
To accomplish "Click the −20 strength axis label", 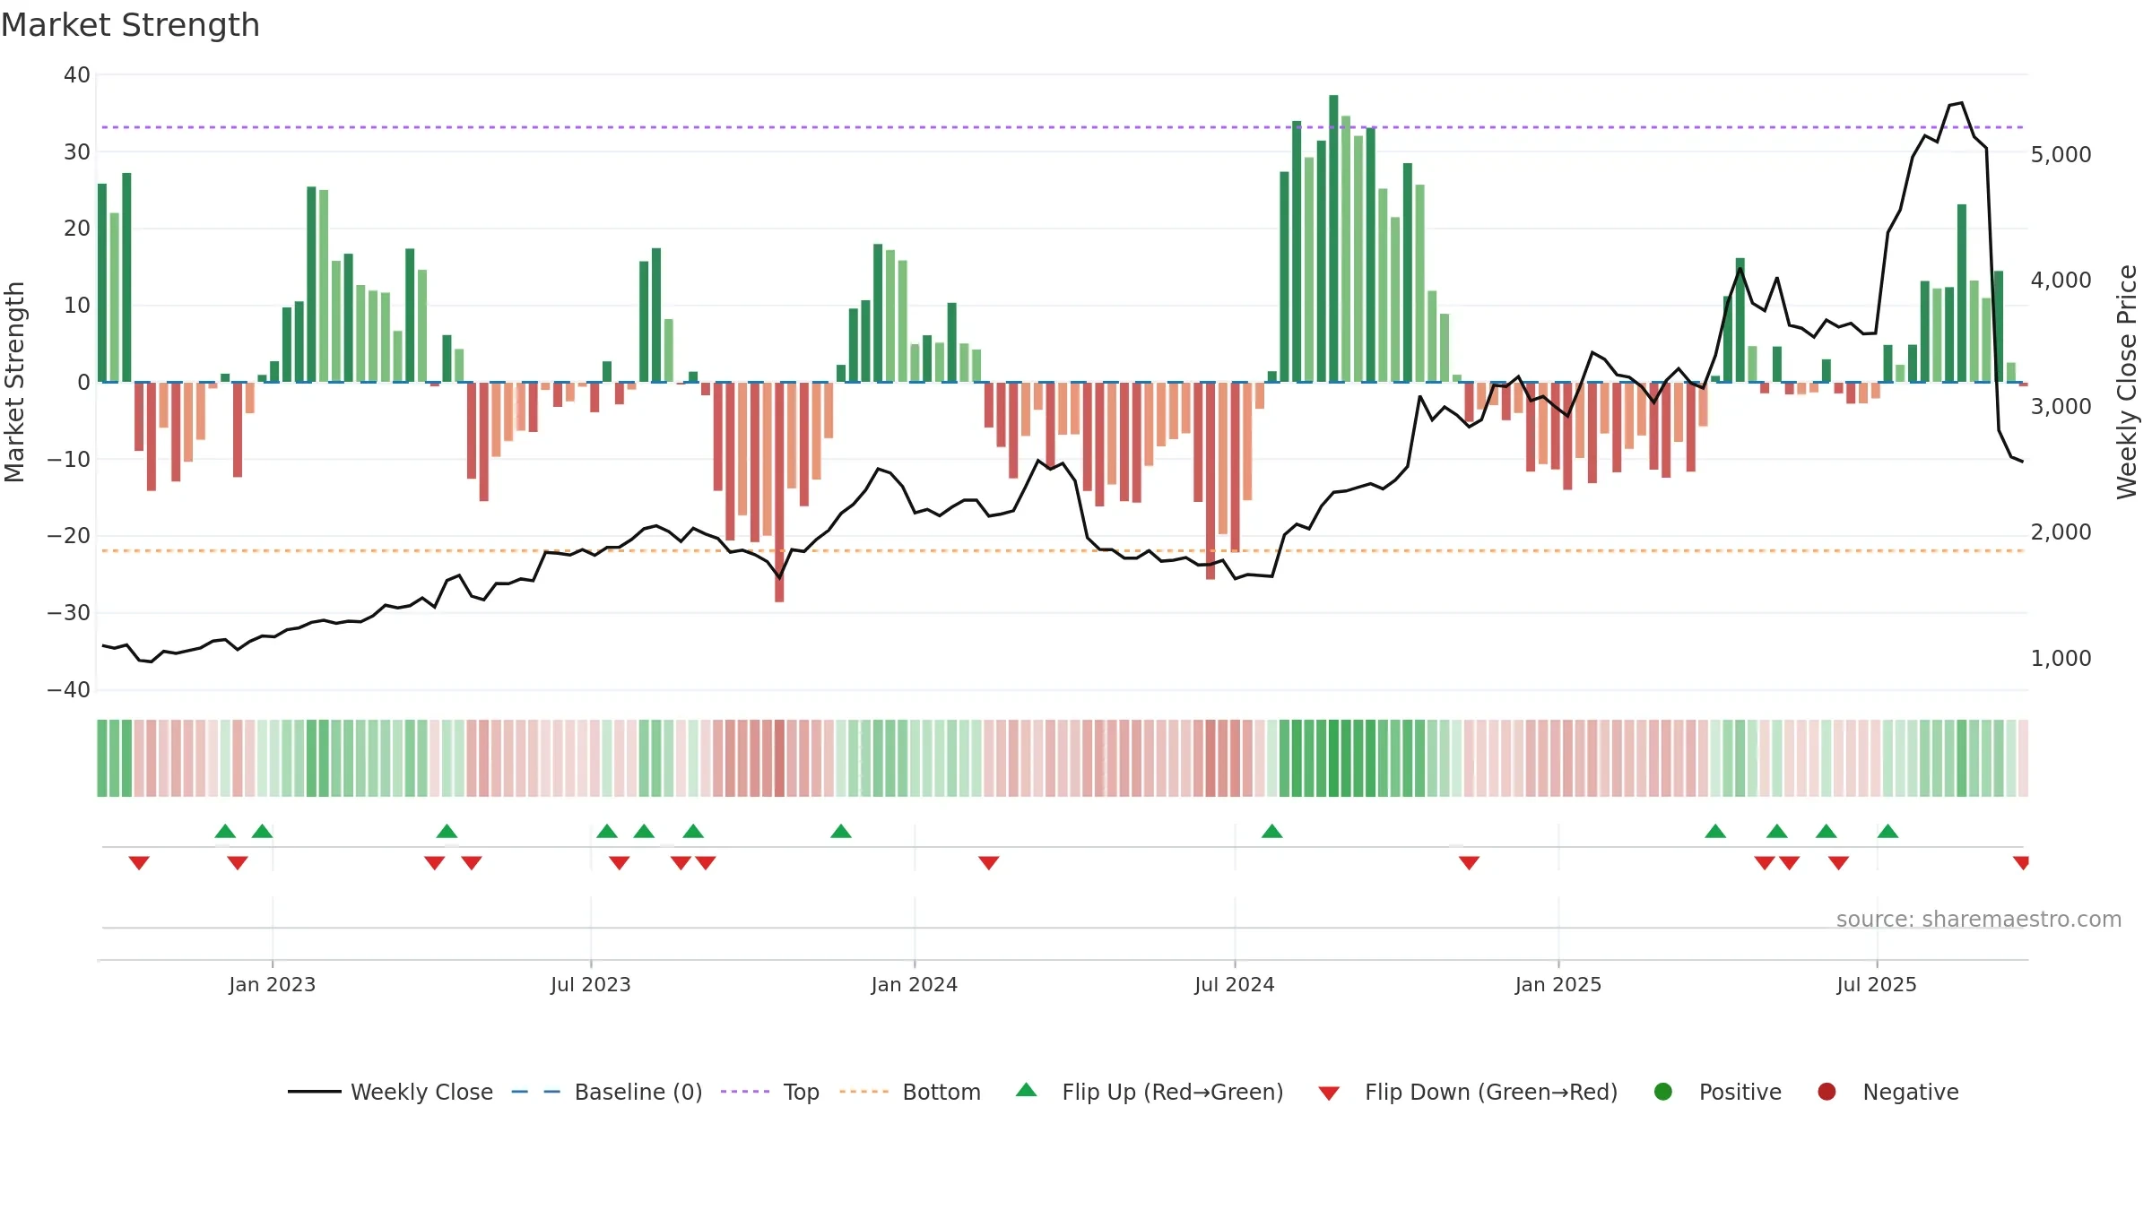I will point(69,536).
